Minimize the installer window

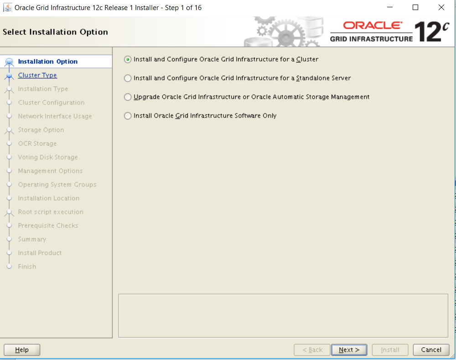click(x=390, y=7)
